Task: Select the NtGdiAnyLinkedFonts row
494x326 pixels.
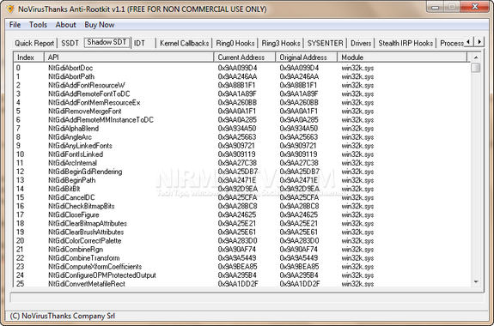Action: (241, 146)
